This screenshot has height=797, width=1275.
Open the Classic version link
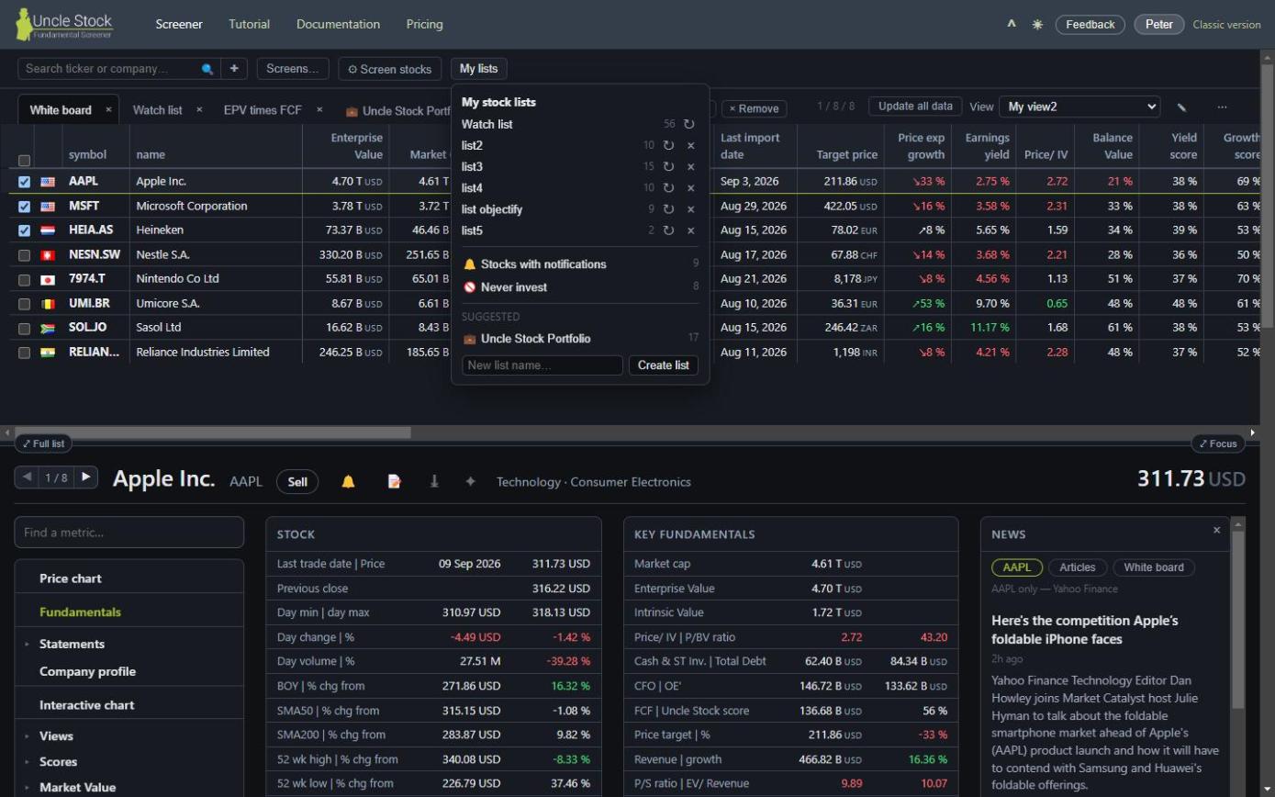click(x=1226, y=25)
